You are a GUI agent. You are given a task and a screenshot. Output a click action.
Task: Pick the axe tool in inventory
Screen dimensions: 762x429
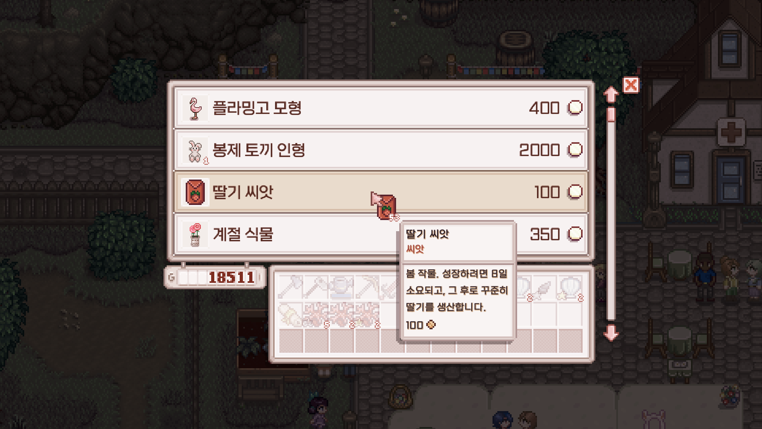316,287
